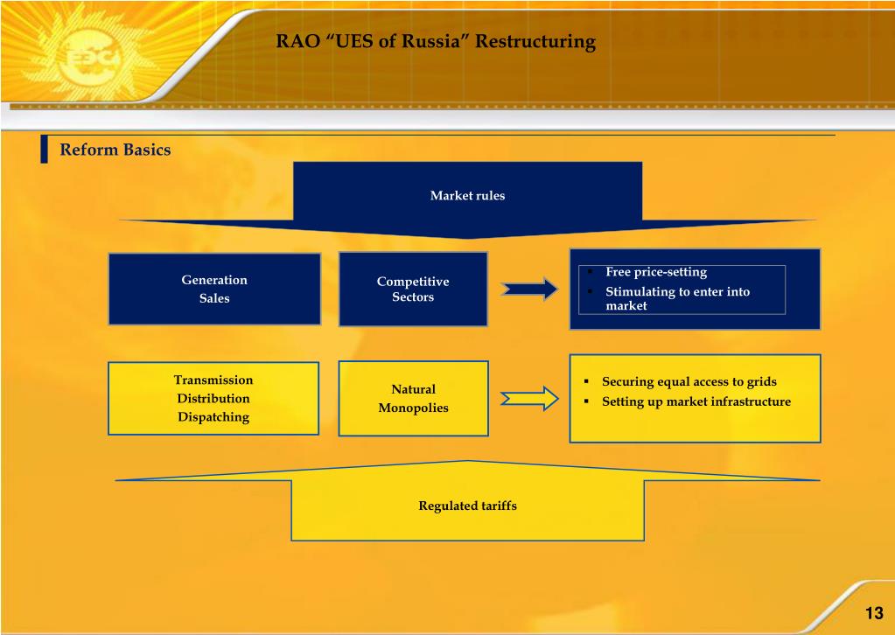Screen dimensions: 895x635
Task: Click "Setting up market infrastructure" bullet
Action: click(696, 401)
